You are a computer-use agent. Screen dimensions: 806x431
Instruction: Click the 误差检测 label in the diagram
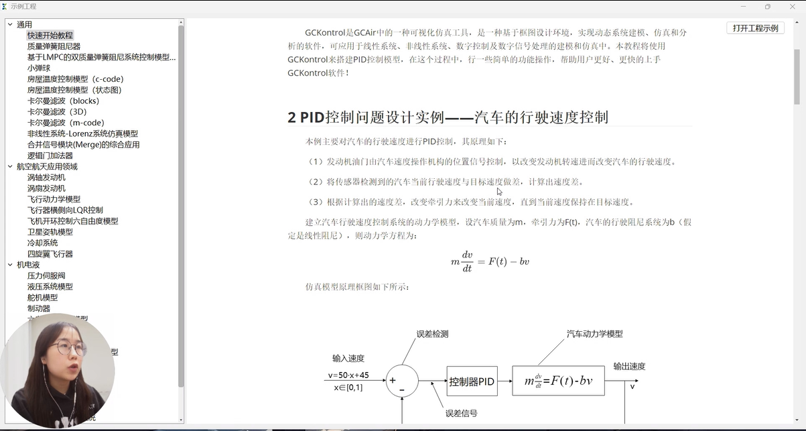coord(432,334)
